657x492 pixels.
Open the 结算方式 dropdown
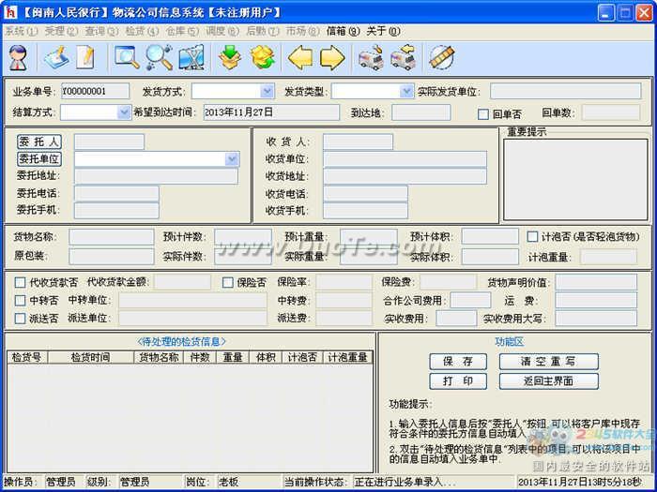[x=124, y=112]
